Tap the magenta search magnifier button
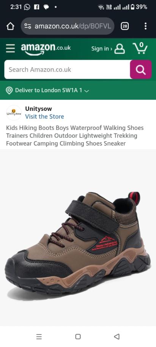The height and width of the screenshot is (347, 156). point(141,69)
